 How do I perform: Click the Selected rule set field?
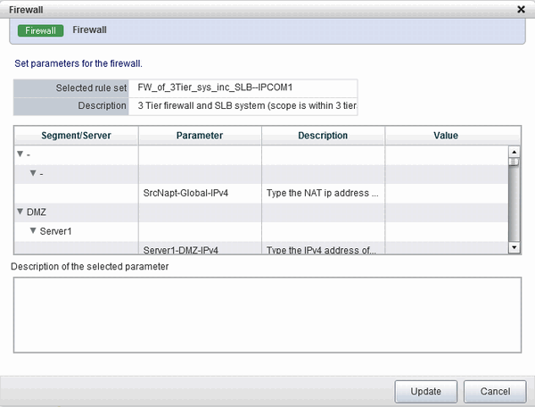click(243, 88)
